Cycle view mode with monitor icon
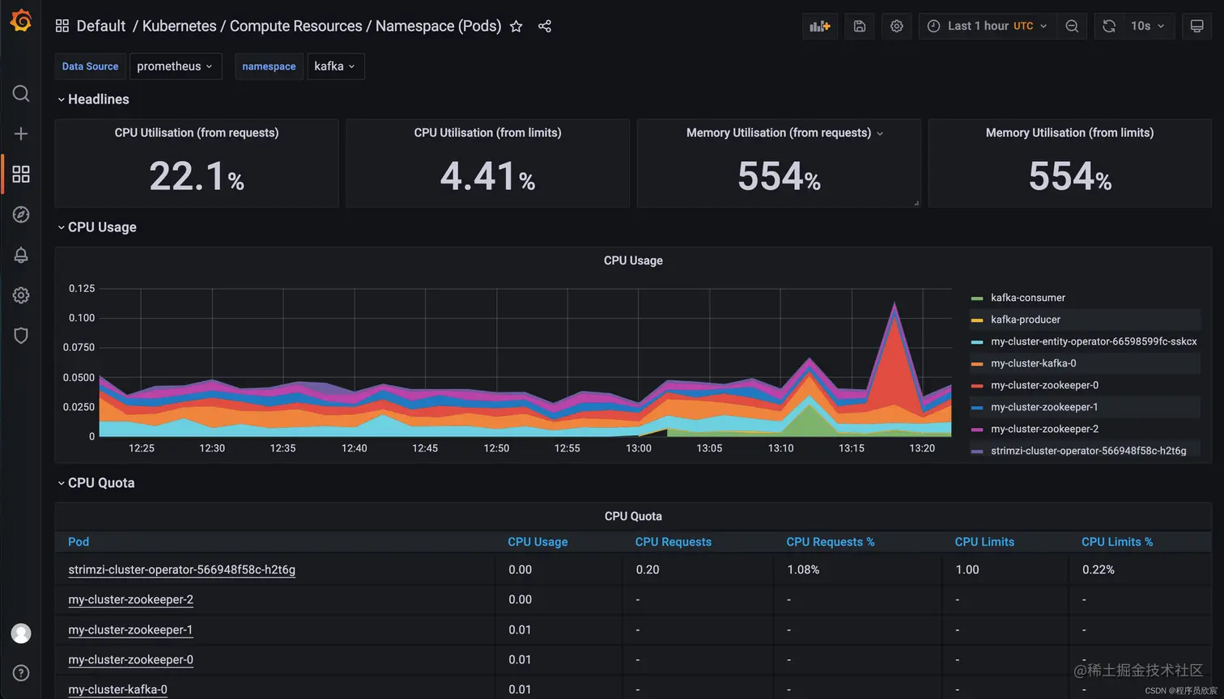1224x699 pixels. tap(1197, 26)
